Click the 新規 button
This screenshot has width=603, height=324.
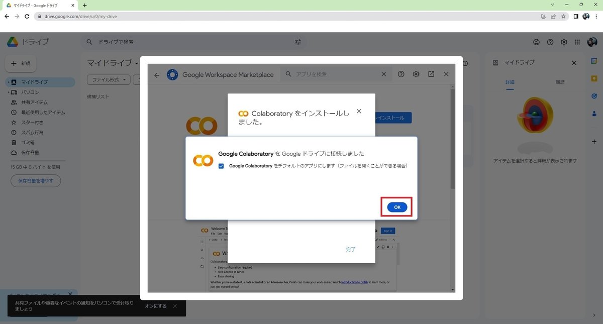pos(21,64)
